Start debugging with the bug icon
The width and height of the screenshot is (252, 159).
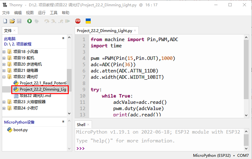click(36, 22)
